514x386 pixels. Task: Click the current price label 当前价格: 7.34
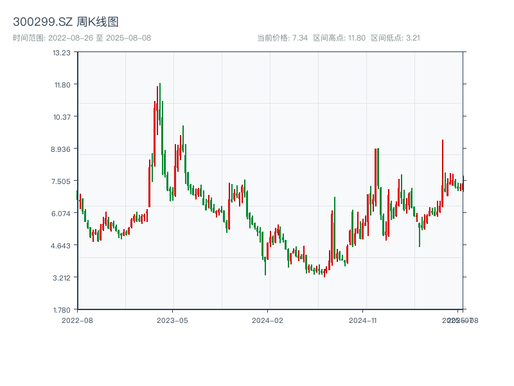click(x=282, y=38)
